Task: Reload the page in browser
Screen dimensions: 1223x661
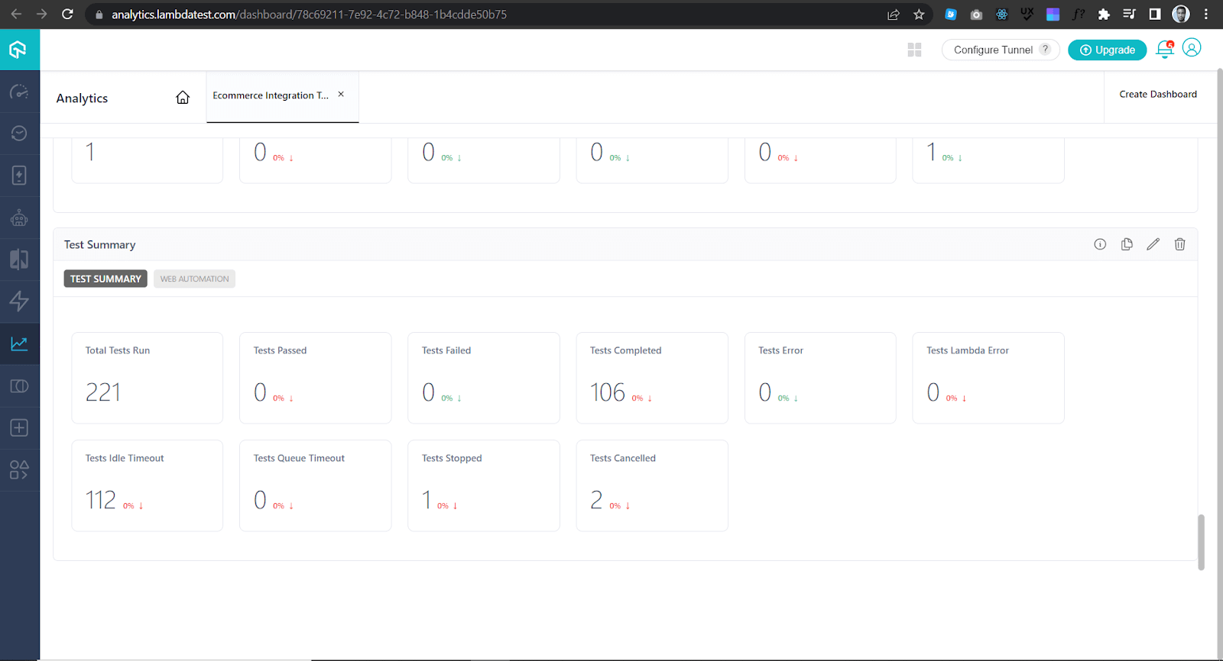Action: click(x=67, y=14)
